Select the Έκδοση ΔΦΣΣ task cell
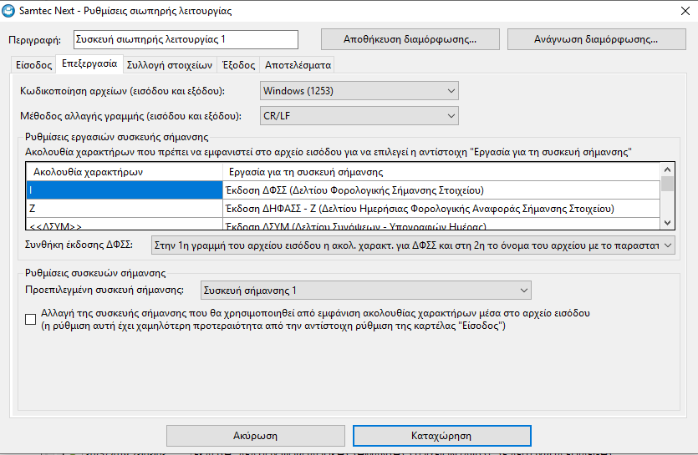 tap(441, 190)
